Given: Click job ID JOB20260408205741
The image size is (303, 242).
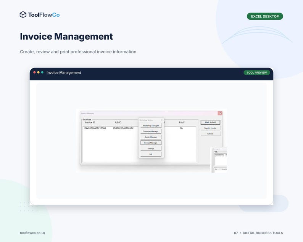Looking at the screenshot, I should (124, 128).
